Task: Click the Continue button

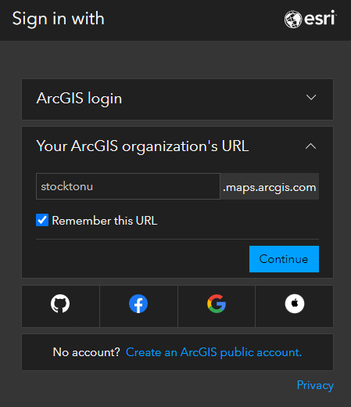Action: click(284, 259)
